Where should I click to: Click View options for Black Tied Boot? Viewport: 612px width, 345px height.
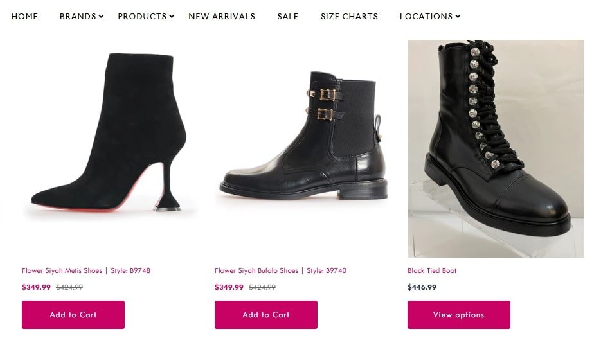tap(459, 315)
